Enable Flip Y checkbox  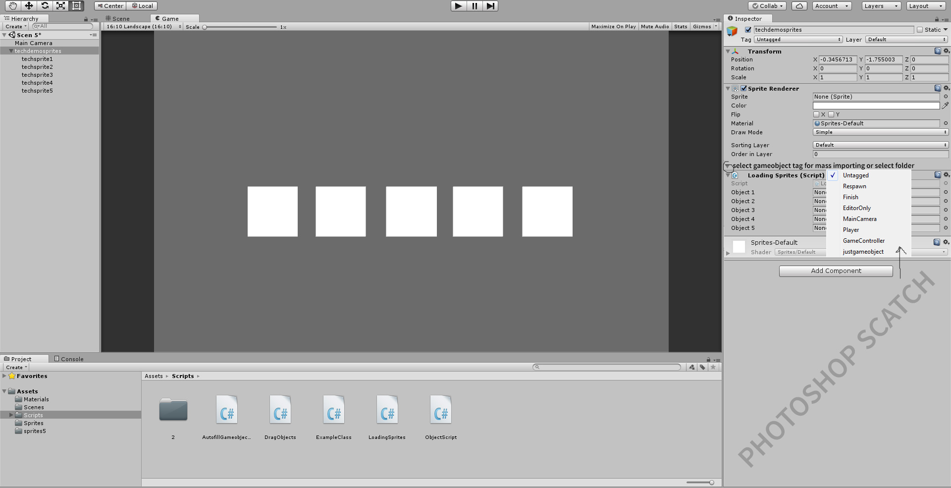tap(831, 114)
